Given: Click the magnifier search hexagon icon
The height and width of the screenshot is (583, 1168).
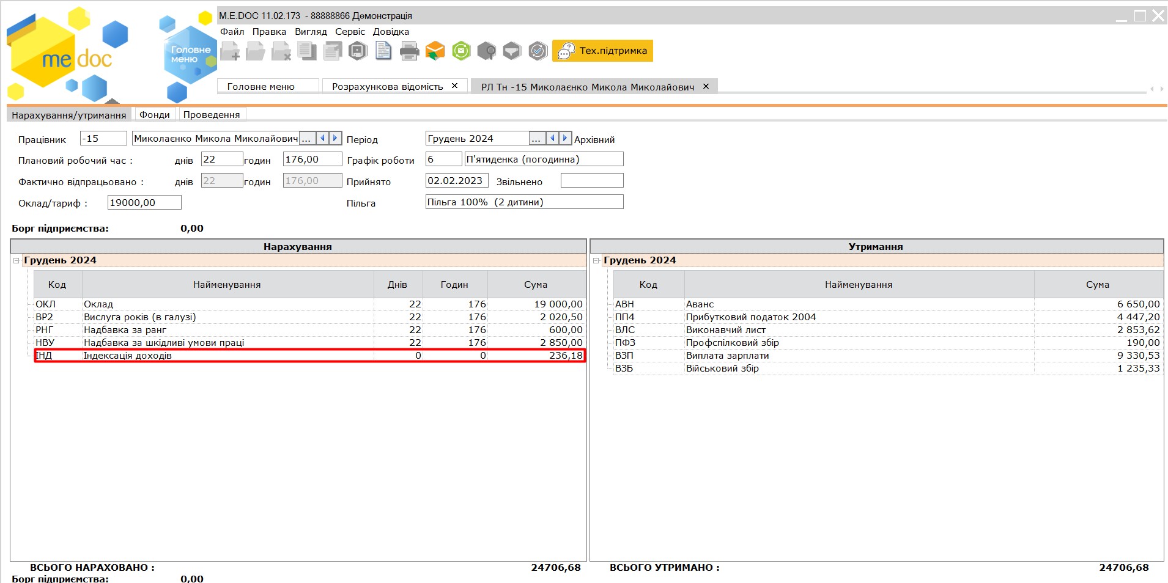Looking at the screenshot, I should coord(487,51).
